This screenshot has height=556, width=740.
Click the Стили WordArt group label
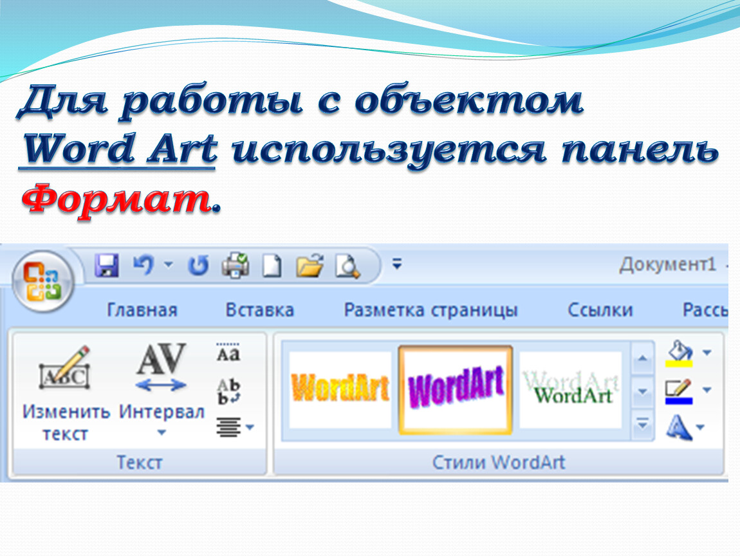[498, 463]
